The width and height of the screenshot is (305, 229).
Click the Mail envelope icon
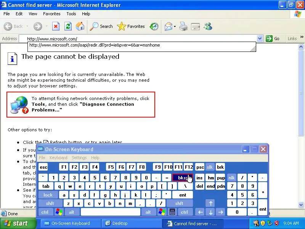(168, 26)
